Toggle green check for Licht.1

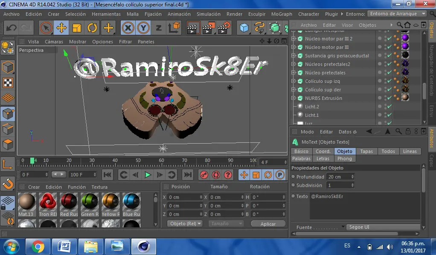click(389, 115)
